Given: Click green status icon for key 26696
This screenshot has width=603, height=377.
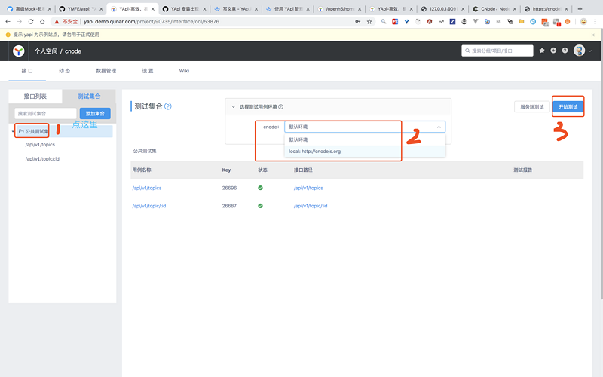Looking at the screenshot, I should [x=260, y=188].
